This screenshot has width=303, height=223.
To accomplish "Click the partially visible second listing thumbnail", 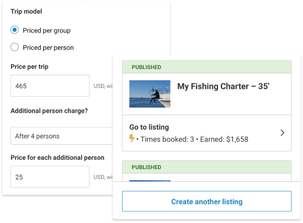I will (x=150, y=181).
